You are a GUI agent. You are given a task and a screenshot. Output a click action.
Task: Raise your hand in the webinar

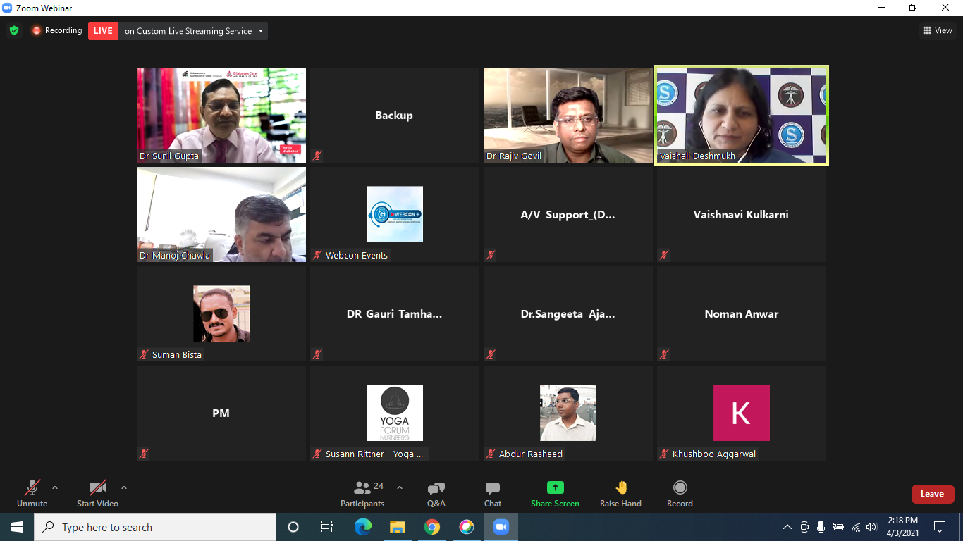tap(620, 494)
